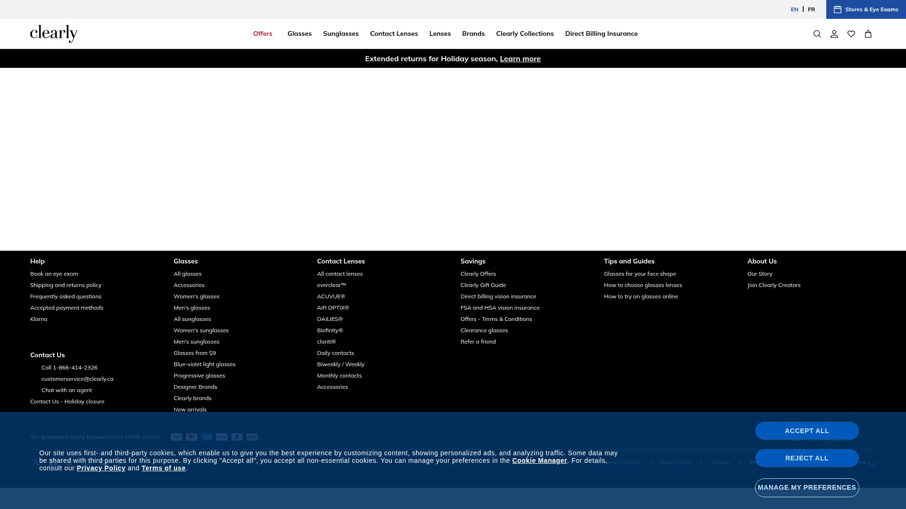Open FSA and HSA vision insurance

click(500, 308)
